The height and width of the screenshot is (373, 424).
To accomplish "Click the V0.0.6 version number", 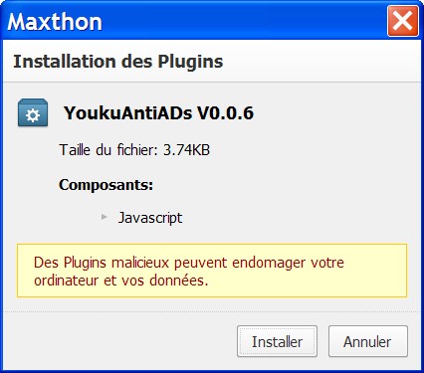I will tap(226, 112).
